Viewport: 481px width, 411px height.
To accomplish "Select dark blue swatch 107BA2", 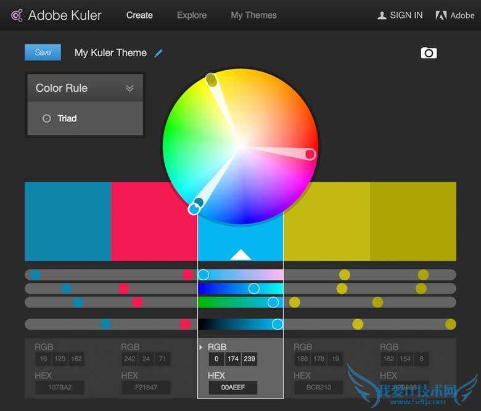I will pyautogui.click(x=68, y=221).
